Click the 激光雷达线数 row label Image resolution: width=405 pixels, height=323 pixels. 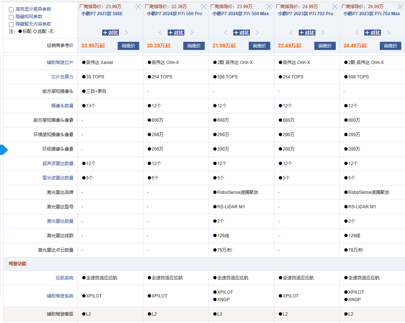click(60, 236)
